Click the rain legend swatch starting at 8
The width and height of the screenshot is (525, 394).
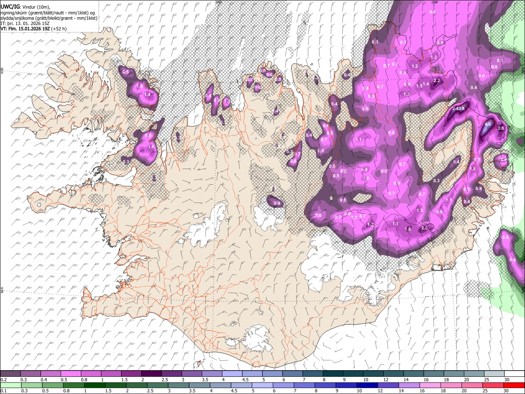[x=325, y=385]
